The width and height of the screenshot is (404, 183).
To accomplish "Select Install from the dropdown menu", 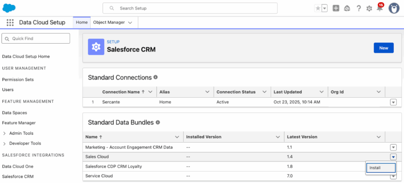I will 381,168.
